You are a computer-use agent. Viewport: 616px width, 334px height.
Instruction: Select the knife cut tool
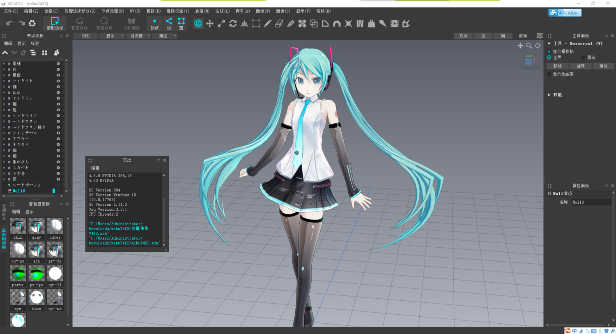click(290, 23)
